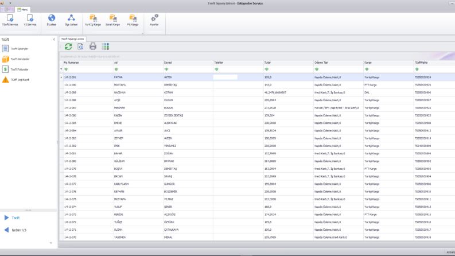Select the Nebim V3 navigation group
The width and height of the screenshot is (455, 256).
pos(29,230)
